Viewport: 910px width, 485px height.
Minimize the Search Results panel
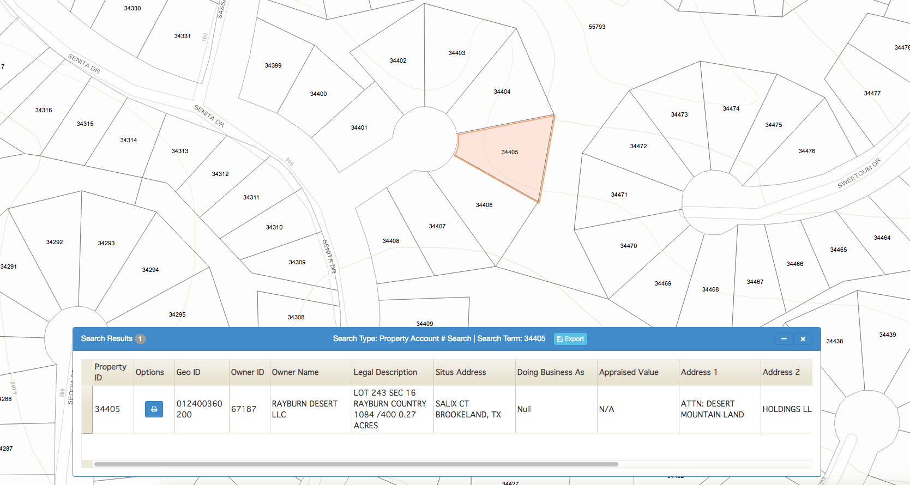pos(784,339)
